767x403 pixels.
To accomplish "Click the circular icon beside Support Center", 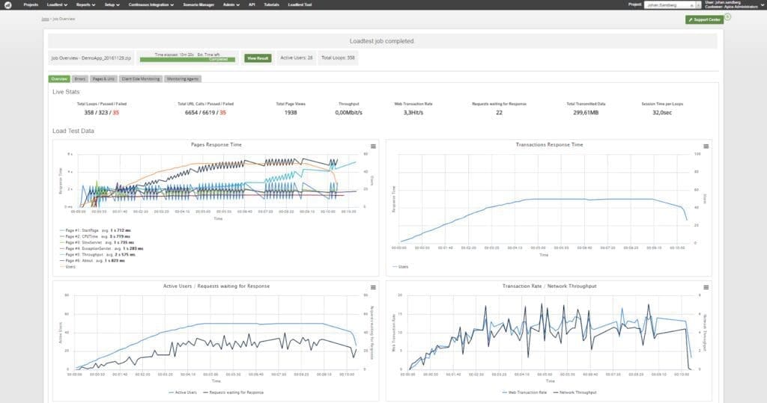I will 727,16.
